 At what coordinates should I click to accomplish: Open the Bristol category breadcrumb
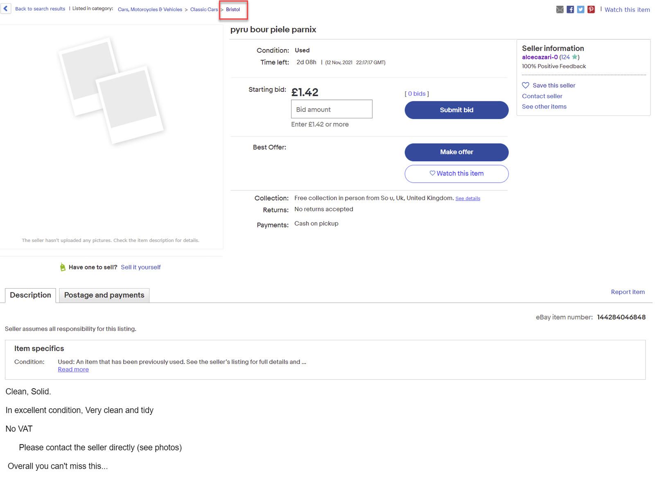233,9
